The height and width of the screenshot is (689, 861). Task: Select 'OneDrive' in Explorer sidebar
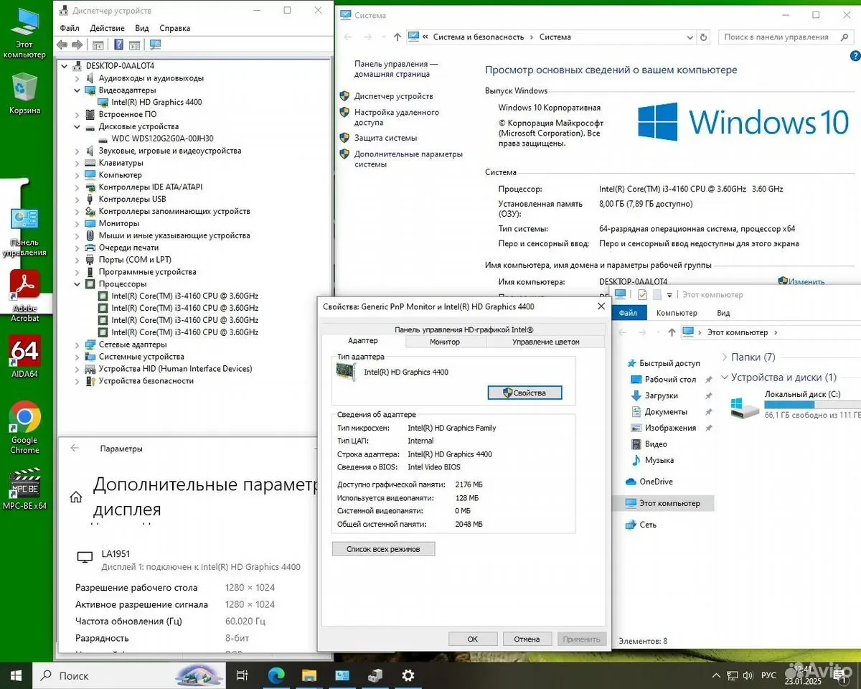coord(656,482)
